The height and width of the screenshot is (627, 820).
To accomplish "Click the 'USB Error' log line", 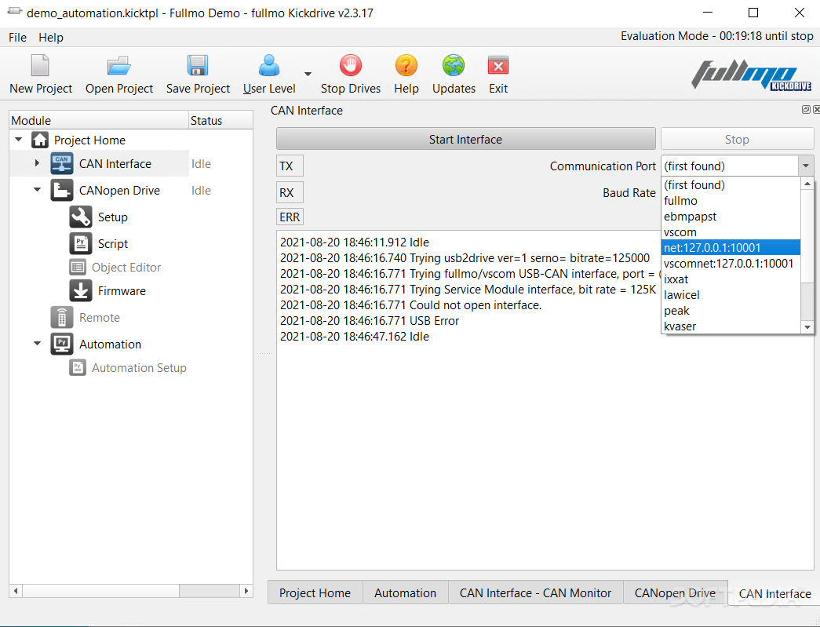I will click(x=370, y=320).
